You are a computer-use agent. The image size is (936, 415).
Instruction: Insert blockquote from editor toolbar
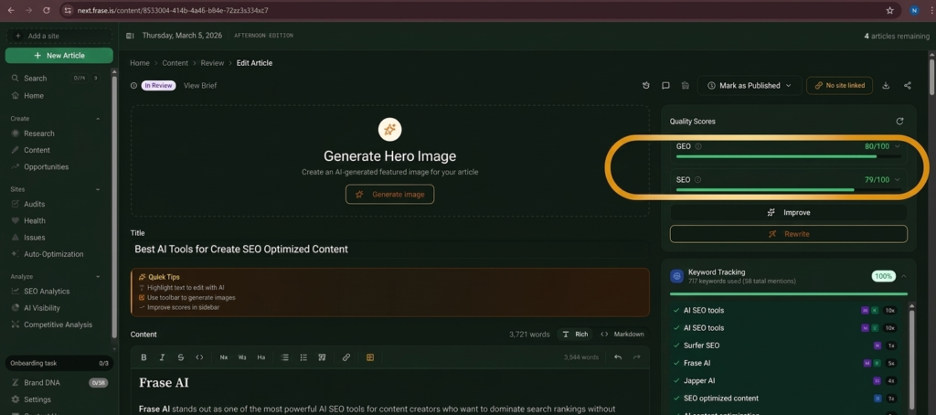323,357
